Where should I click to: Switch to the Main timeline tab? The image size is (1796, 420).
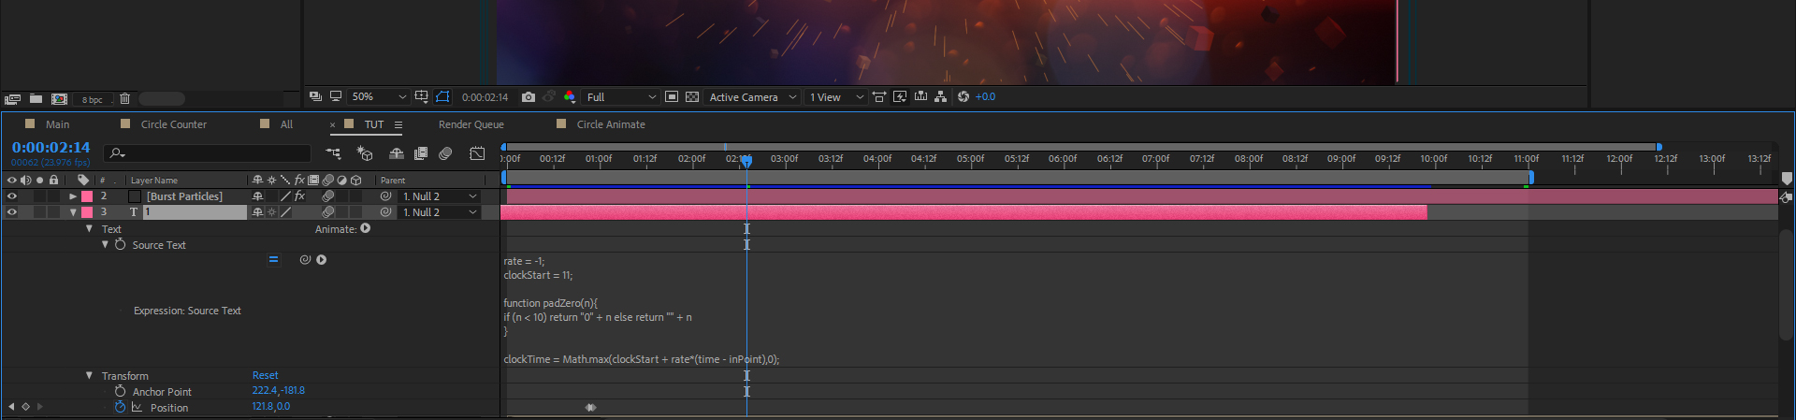(x=57, y=124)
